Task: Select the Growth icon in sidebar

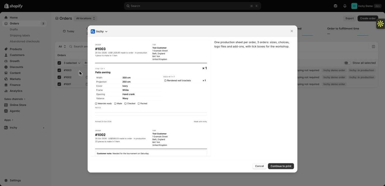Action: [x=6, y=61]
